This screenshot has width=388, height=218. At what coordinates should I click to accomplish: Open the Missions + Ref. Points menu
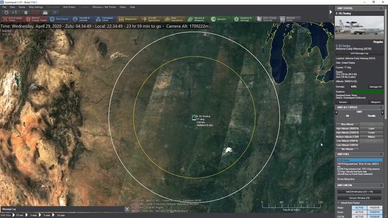point(104,7)
